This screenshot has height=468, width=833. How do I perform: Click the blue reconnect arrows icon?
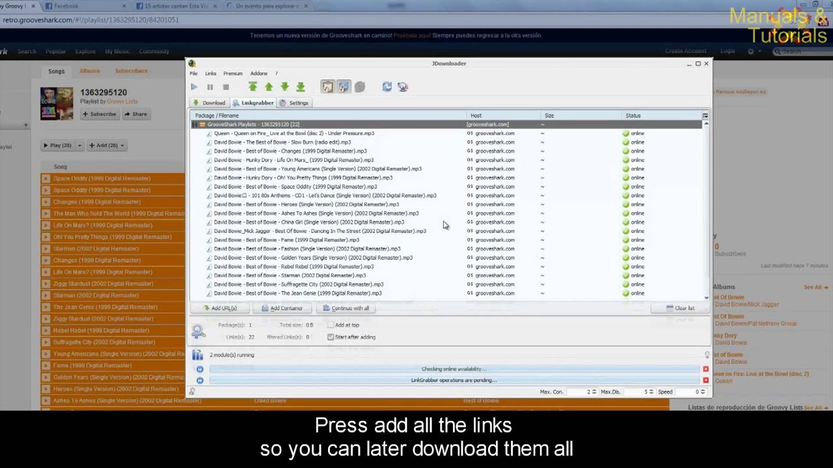[x=387, y=86]
